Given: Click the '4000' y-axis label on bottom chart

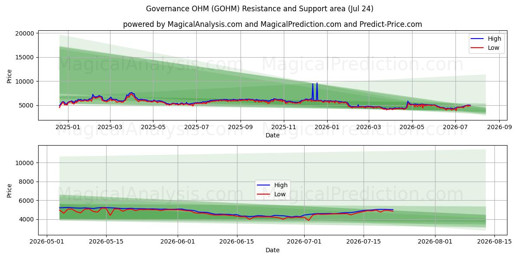Looking at the screenshot, I should [x=26, y=220].
